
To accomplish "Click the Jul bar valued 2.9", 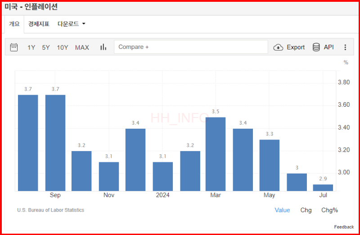I will coord(323,187).
